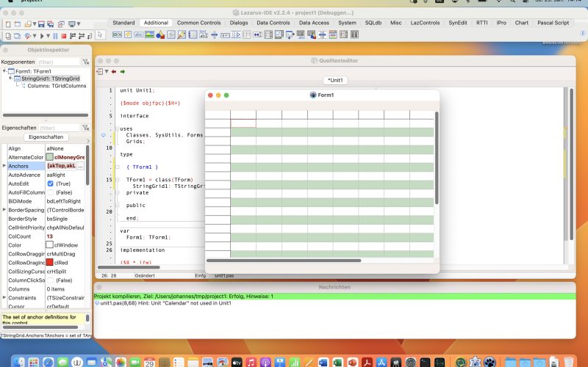The image size is (588, 367).
Task: Toggle the AutoFillColumns checkbox
Action: [x=51, y=192]
